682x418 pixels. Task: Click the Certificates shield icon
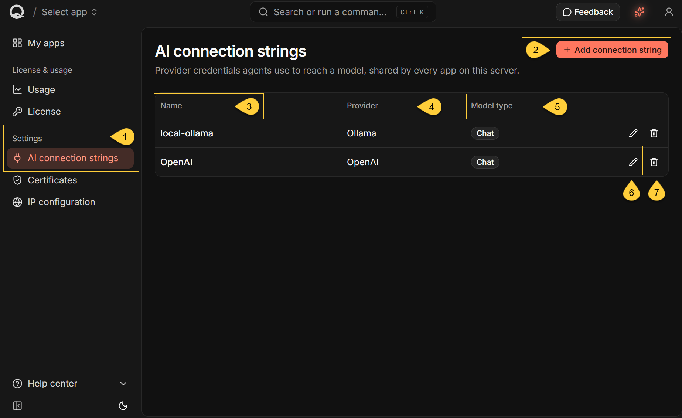click(17, 180)
